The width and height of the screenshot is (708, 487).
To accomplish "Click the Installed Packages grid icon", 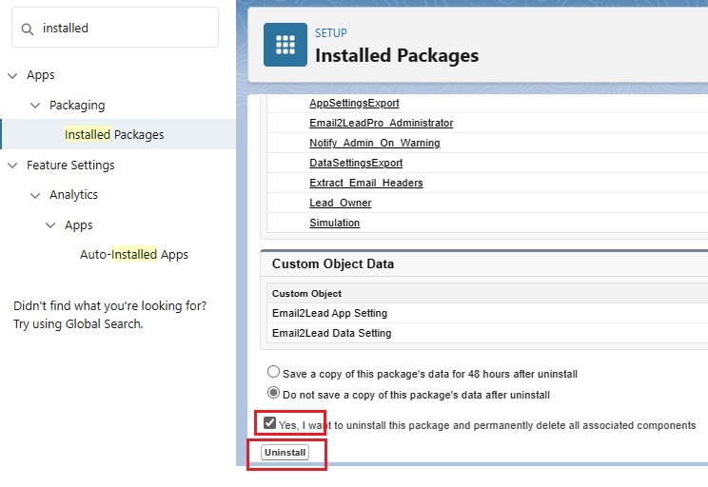I will [x=285, y=45].
